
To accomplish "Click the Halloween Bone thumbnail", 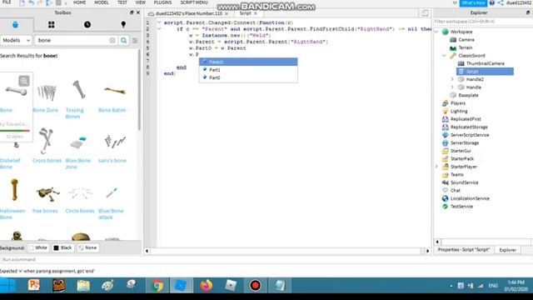I will pyautogui.click(x=14, y=190).
